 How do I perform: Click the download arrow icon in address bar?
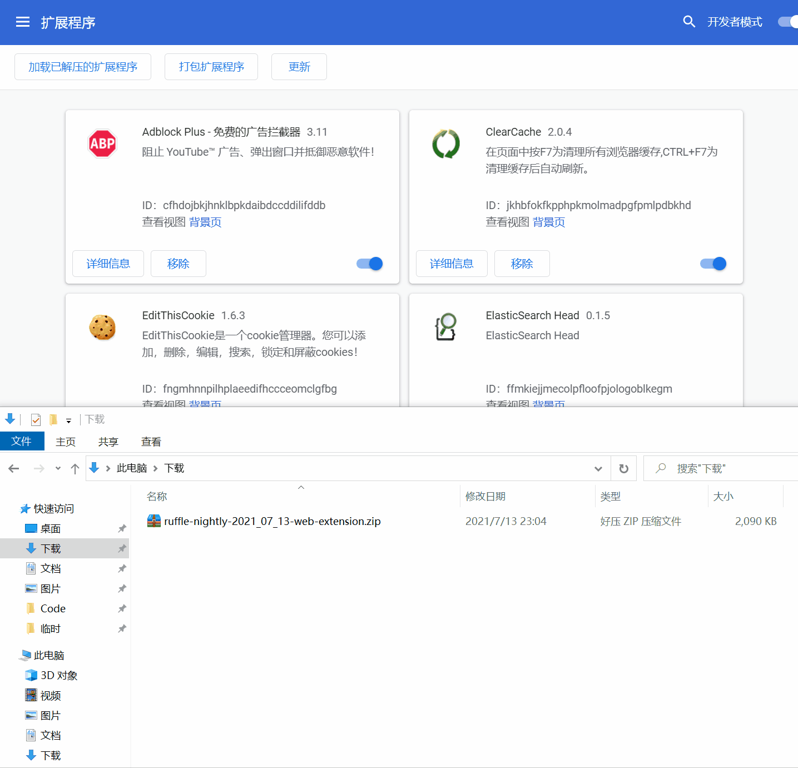tap(95, 468)
